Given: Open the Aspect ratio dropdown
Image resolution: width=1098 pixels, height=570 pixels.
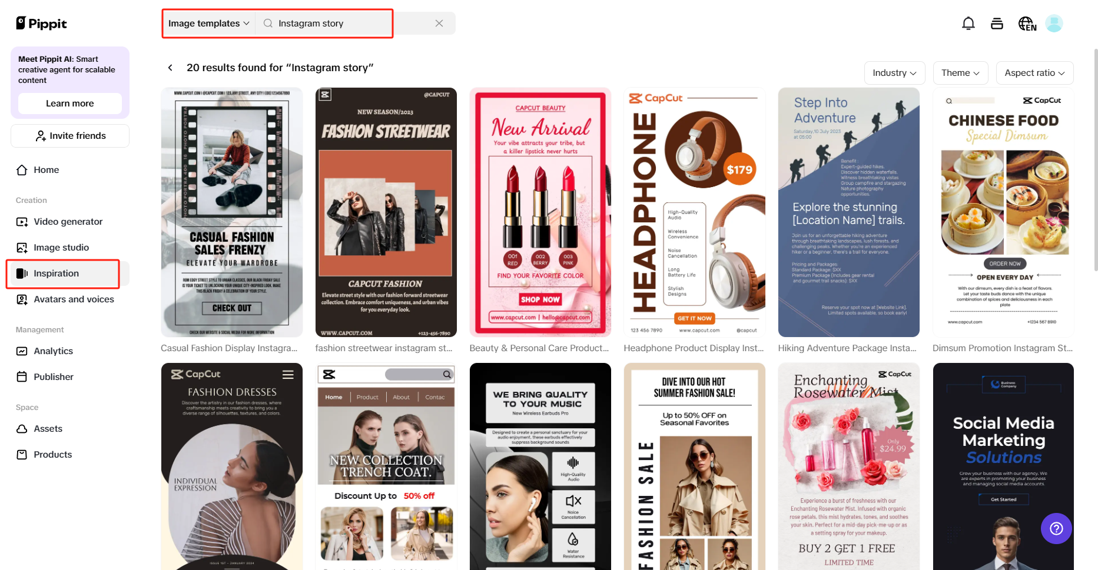Looking at the screenshot, I should [x=1034, y=72].
